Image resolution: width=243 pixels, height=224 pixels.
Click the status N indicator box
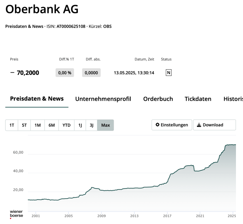tap(169, 73)
